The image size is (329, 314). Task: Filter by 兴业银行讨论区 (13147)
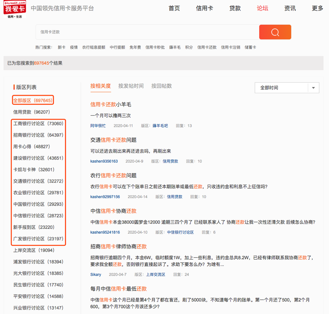pyautogui.click(x=38, y=308)
